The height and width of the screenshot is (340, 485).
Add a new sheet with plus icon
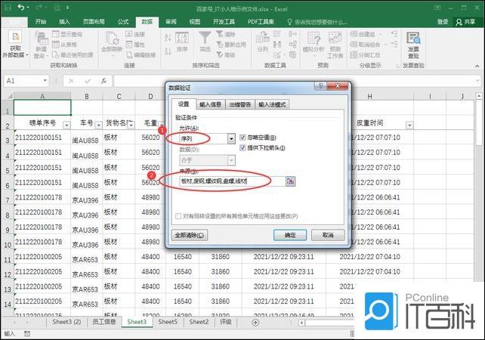point(255,323)
